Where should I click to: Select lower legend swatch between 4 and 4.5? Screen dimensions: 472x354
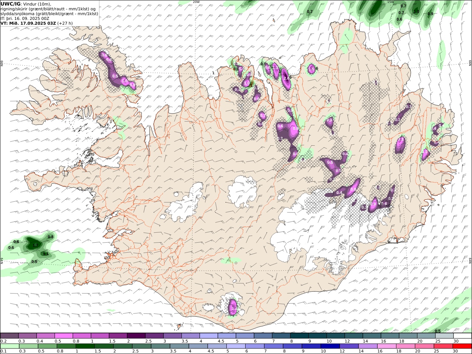point(198,346)
